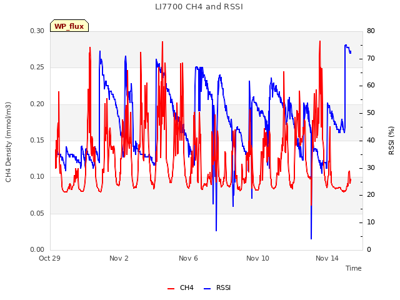Click the WP_flux annotation label
Screen dimensions: 400x300
[x=69, y=26]
